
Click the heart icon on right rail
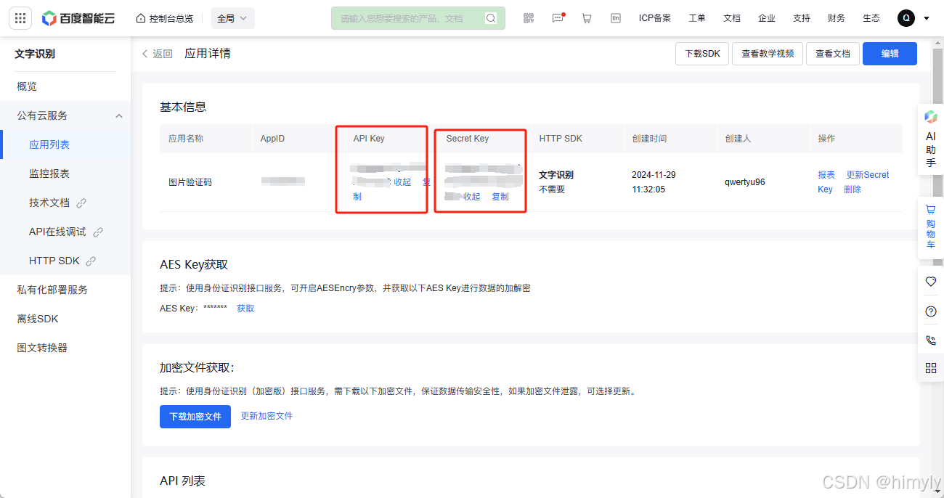931,282
